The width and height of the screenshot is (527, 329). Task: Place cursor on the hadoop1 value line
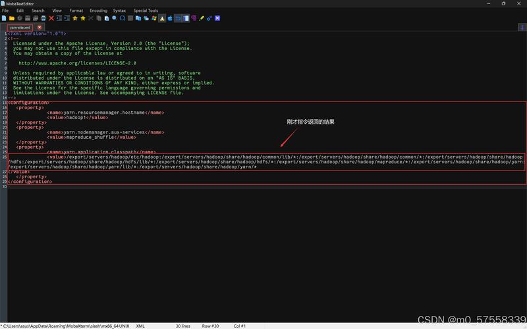point(78,118)
